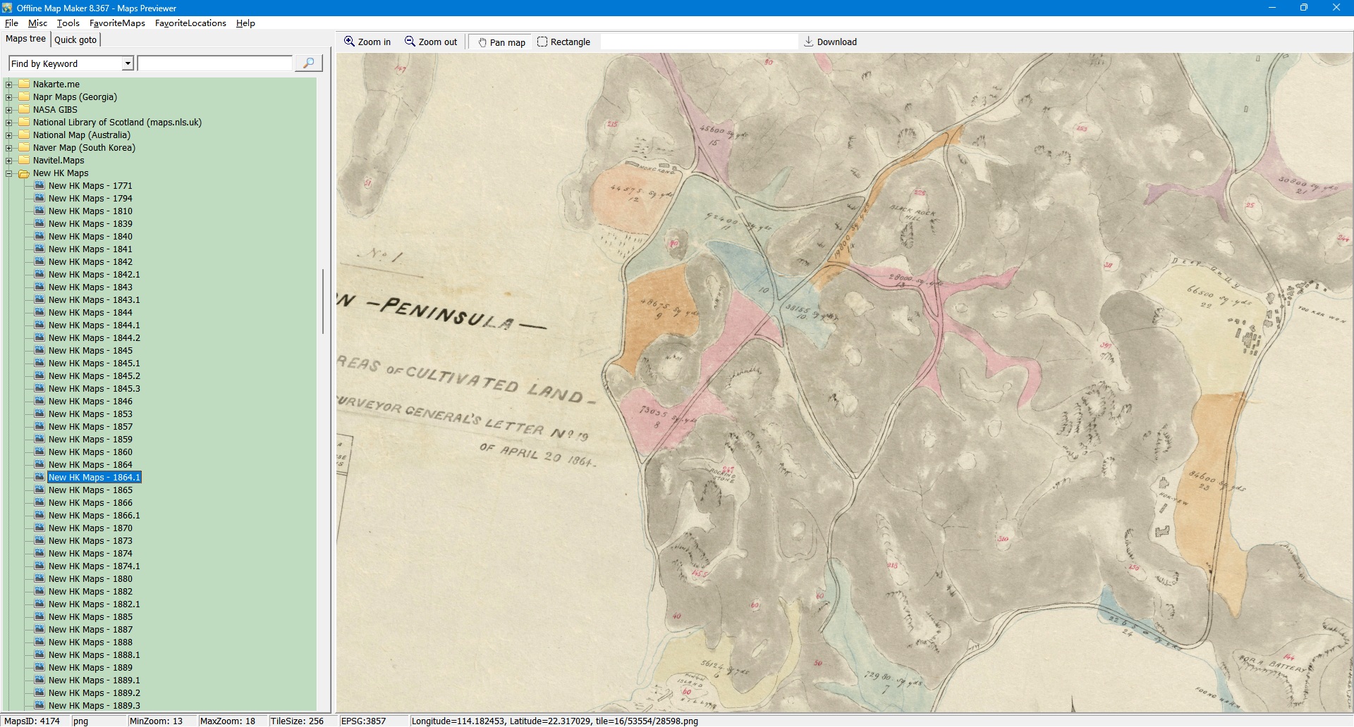1354x727 pixels.
Task: Open the Tools menu
Action: (x=68, y=23)
